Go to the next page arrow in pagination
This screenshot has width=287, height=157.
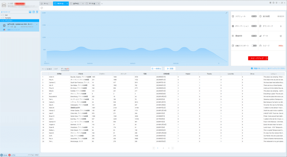tap(173, 148)
